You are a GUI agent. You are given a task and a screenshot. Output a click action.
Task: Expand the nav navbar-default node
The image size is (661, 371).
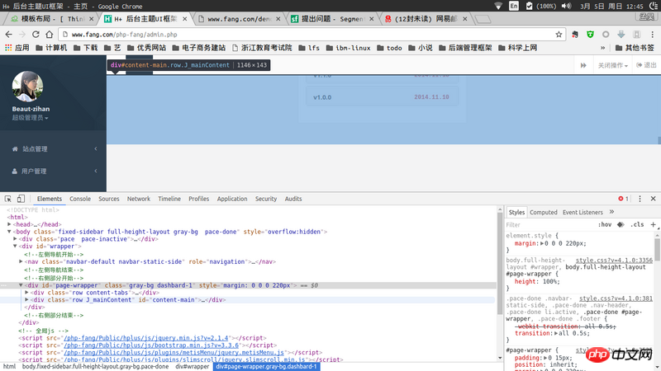pos(21,261)
